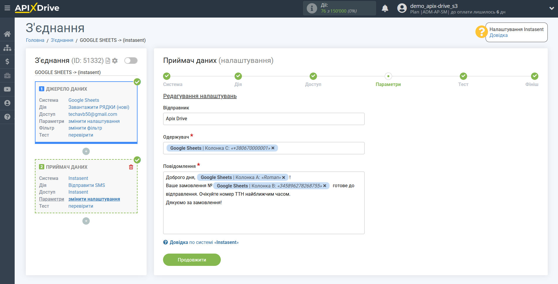Go to З'єднання breadcrumb

[62, 40]
